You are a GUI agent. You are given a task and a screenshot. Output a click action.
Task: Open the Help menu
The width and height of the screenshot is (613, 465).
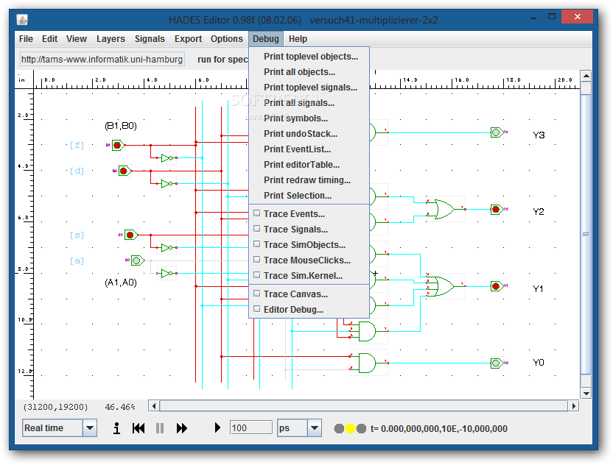pyautogui.click(x=298, y=39)
